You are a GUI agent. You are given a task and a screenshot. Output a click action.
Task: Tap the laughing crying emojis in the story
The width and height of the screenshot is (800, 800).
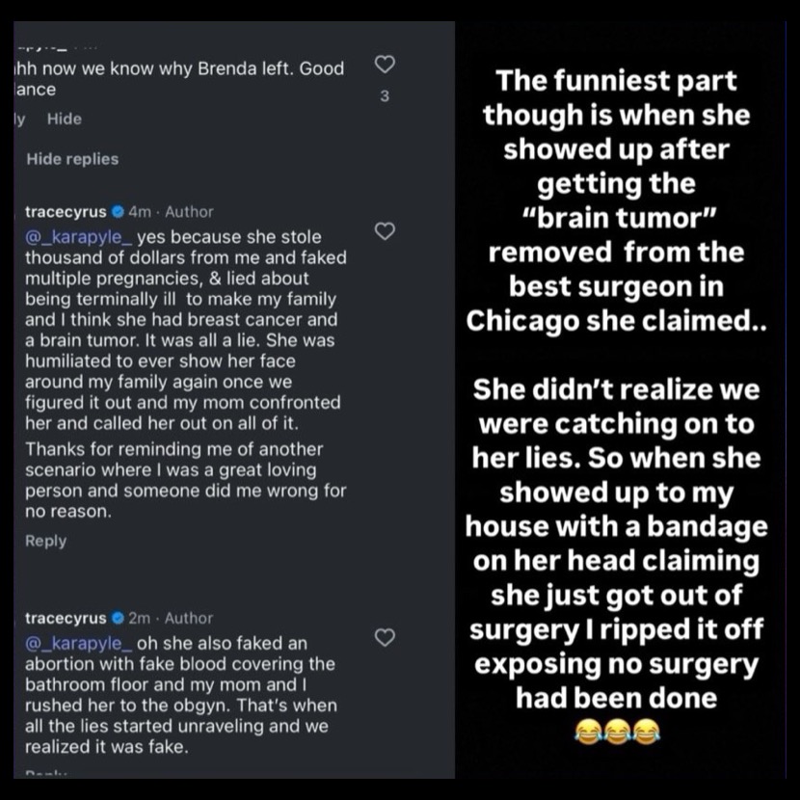(x=617, y=733)
